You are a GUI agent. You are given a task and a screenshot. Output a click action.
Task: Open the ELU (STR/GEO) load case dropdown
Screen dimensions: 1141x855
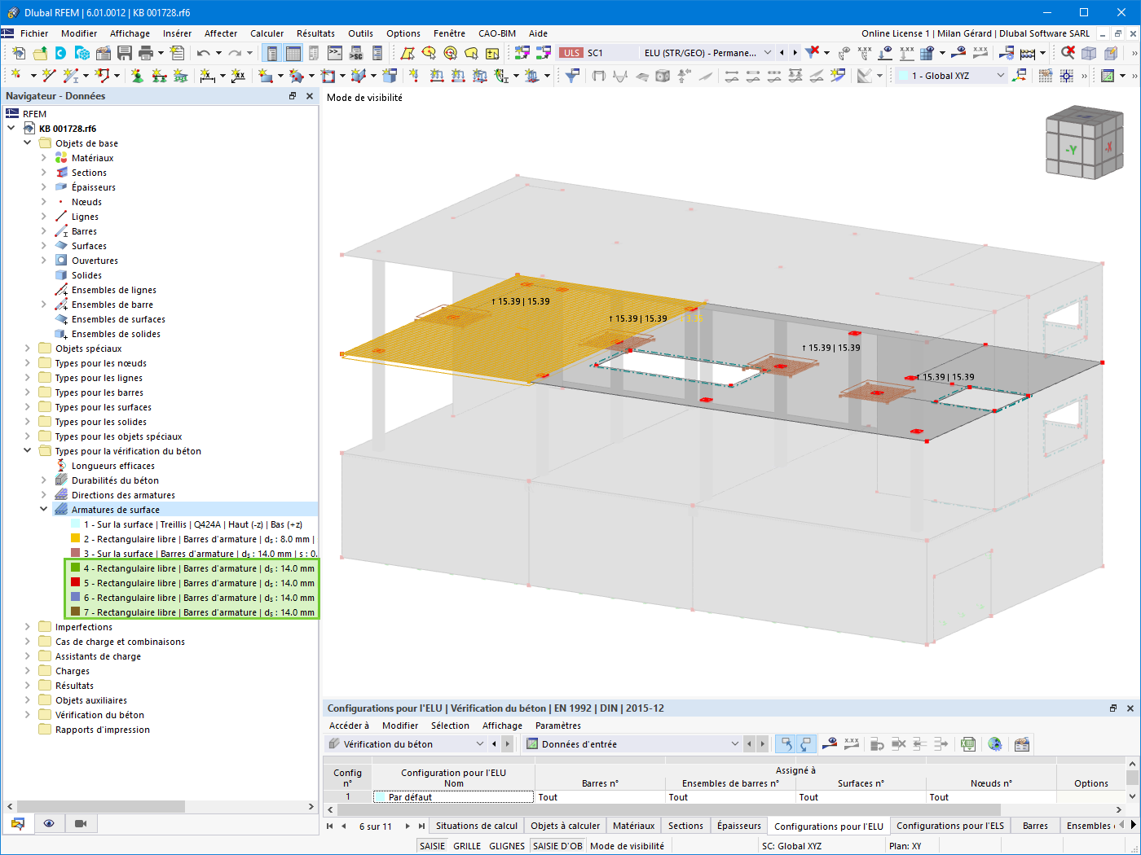point(767,53)
